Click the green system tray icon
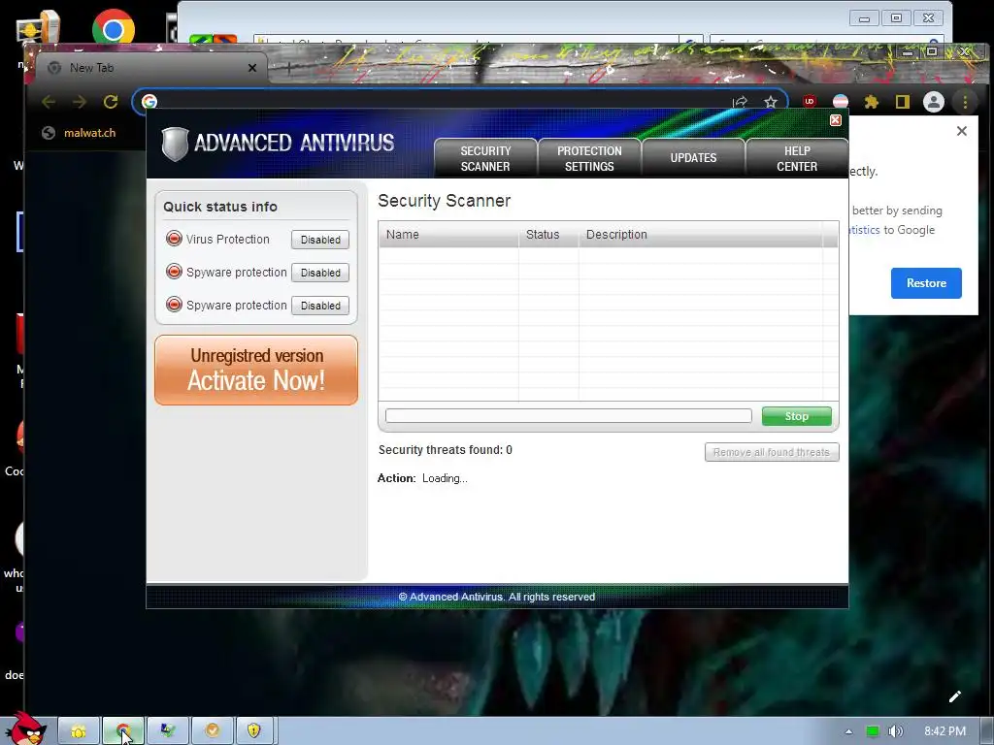 point(873,731)
